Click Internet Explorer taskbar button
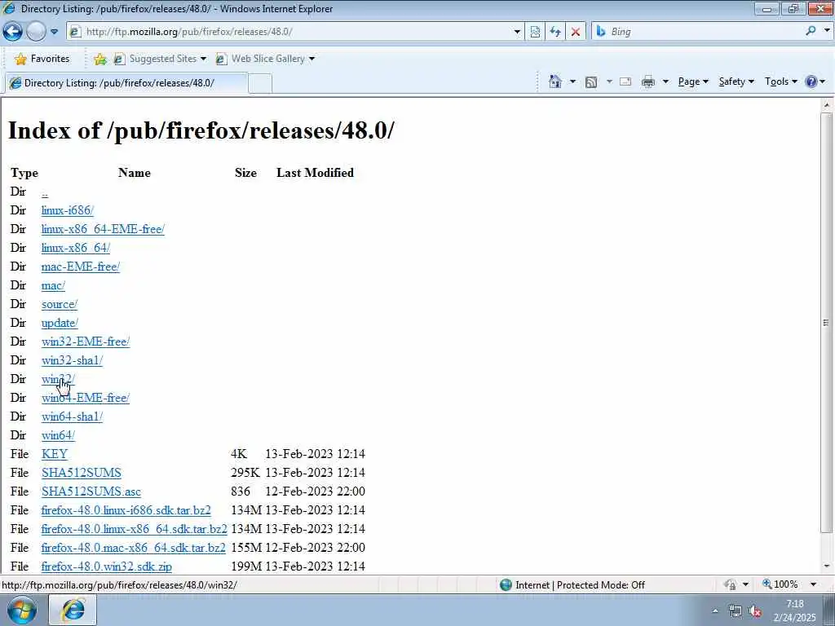This screenshot has height=626, width=835. [73, 610]
